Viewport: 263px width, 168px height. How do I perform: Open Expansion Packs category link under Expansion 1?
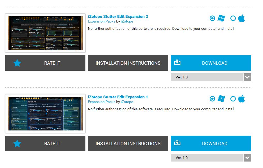[x=101, y=102]
